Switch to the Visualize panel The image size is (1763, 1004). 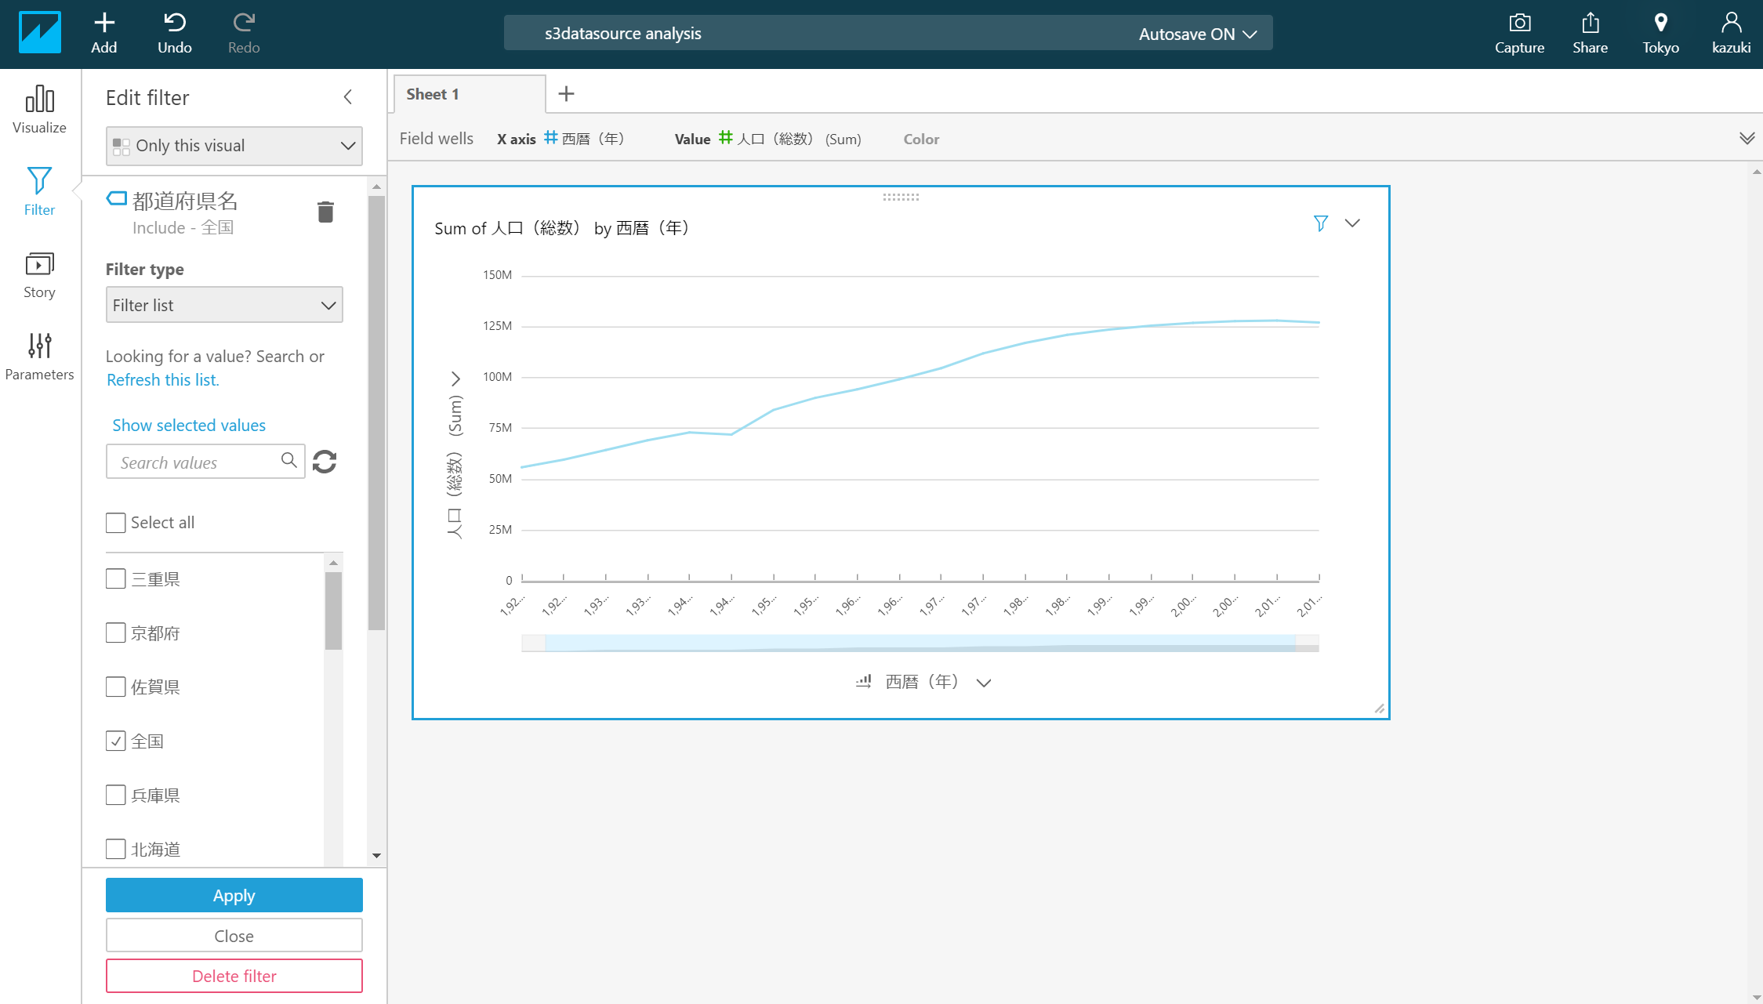pyautogui.click(x=39, y=110)
